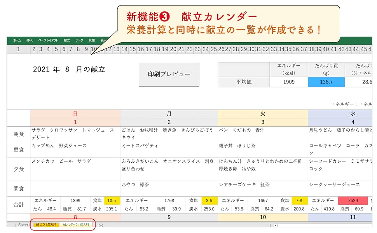Select the blue highlighted たんぱく質 average 136.7
This screenshot has height=233, width=377.
point(326,82)
